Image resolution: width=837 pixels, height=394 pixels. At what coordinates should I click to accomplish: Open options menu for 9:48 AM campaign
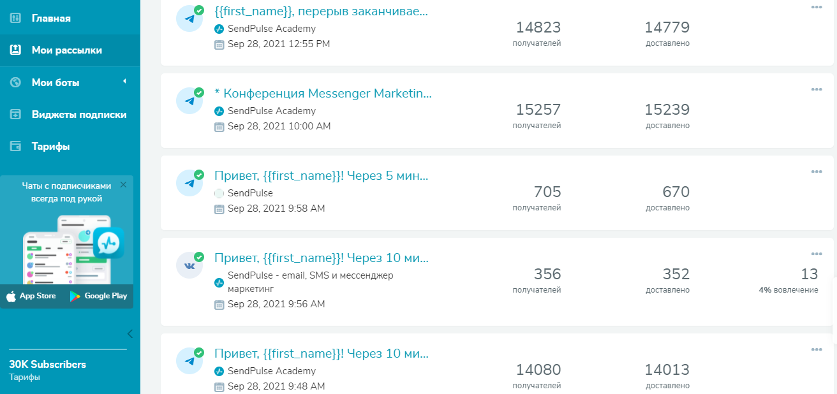click(x=817, y=349)
